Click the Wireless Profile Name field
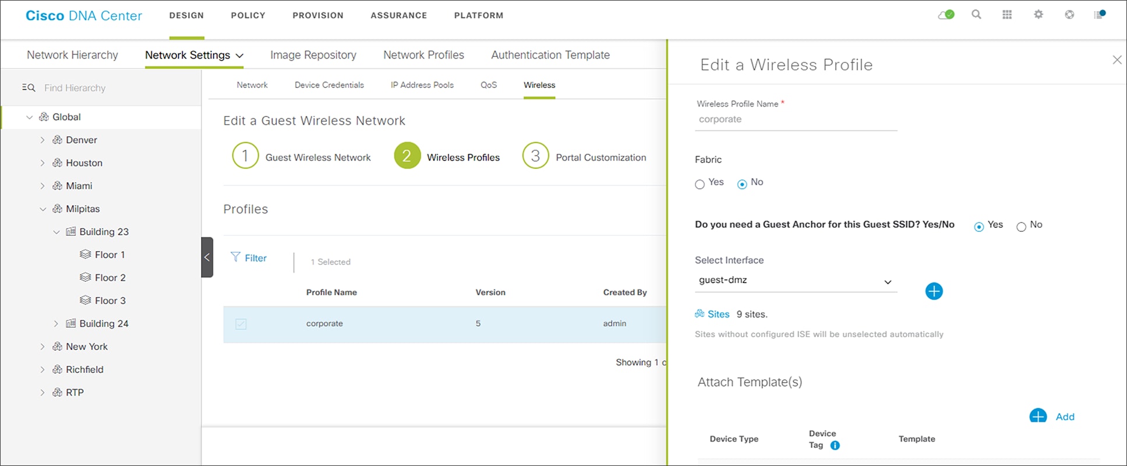The height and width of the screenshot is (466, 1127). pyautogui.click(x=796, y=119)
